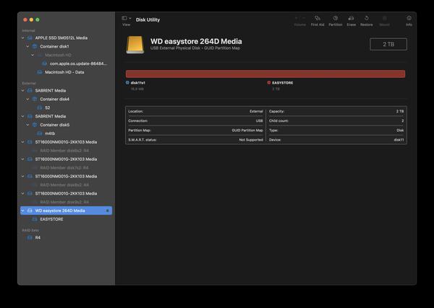Click the EASYSTORE legend label under bar
Image resolution: width=434 pixels, height=308 pixels.
click(x=282, y=83)
